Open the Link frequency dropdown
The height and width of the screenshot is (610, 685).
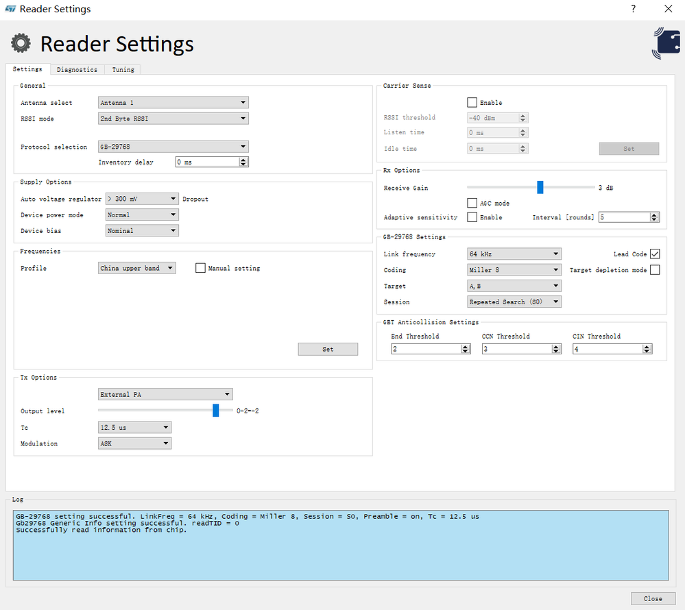[514, 254]
